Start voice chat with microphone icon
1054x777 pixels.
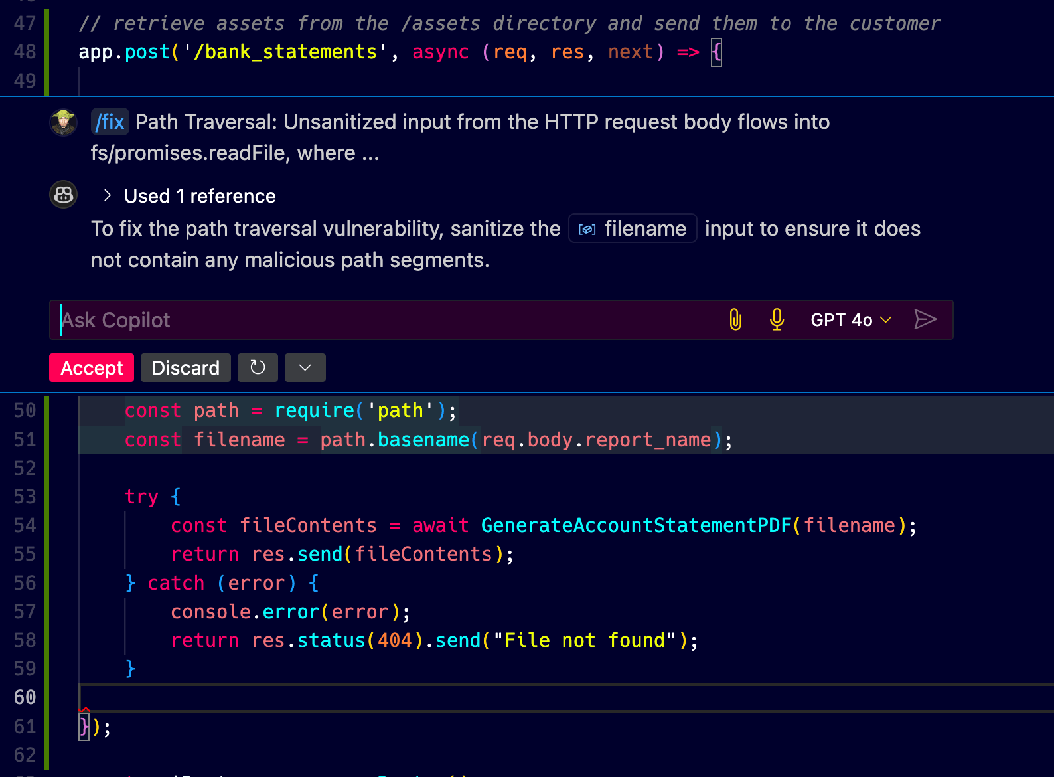tap(777, 320)
